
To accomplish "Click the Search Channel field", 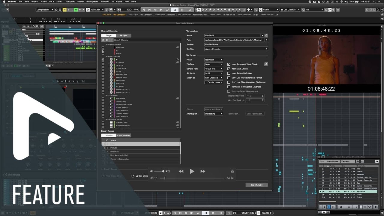I will (x=147, y=40).
